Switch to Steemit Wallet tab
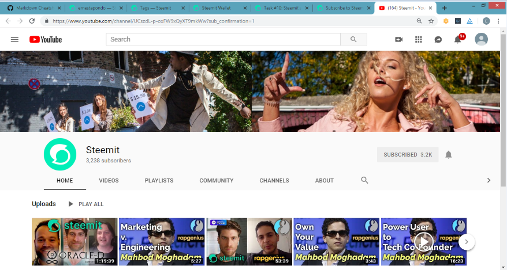This screenshot has width=507, height=270. pyautogui.click(x=220, y=8)
